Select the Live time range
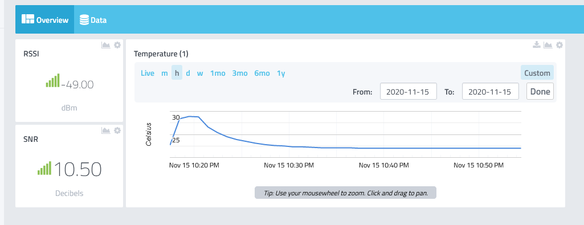584x225 pixels. 148,73
